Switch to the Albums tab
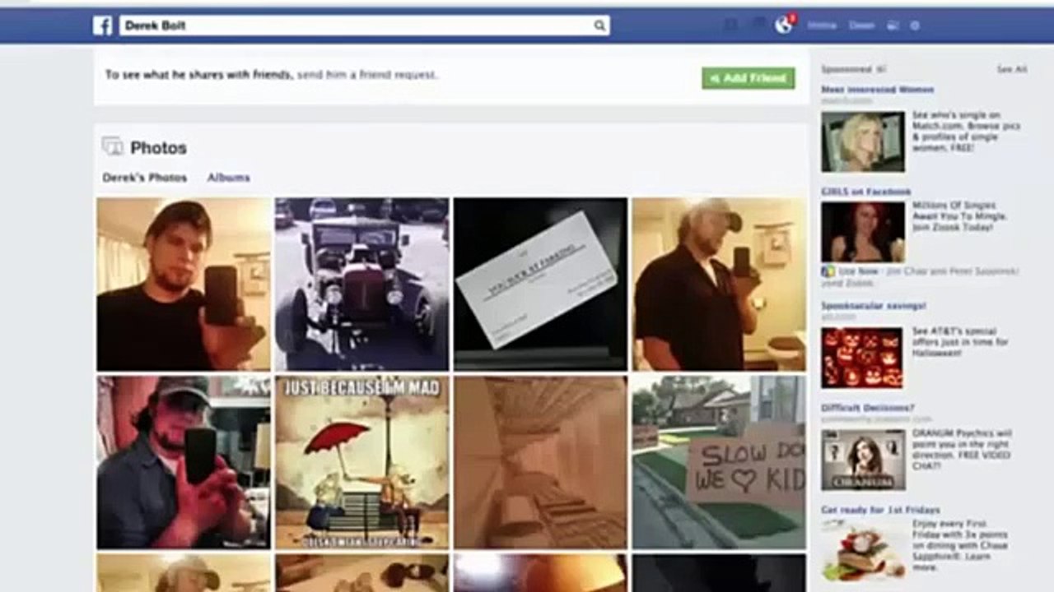The width and height of the screenshot is (1054, 592). point(228,178)
